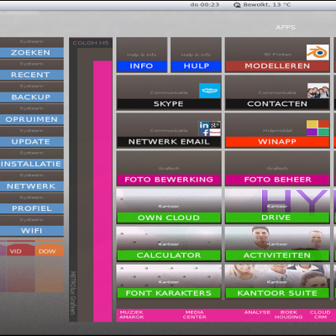Select BOEK HOUDING in the pink bar

pos(289,314)
